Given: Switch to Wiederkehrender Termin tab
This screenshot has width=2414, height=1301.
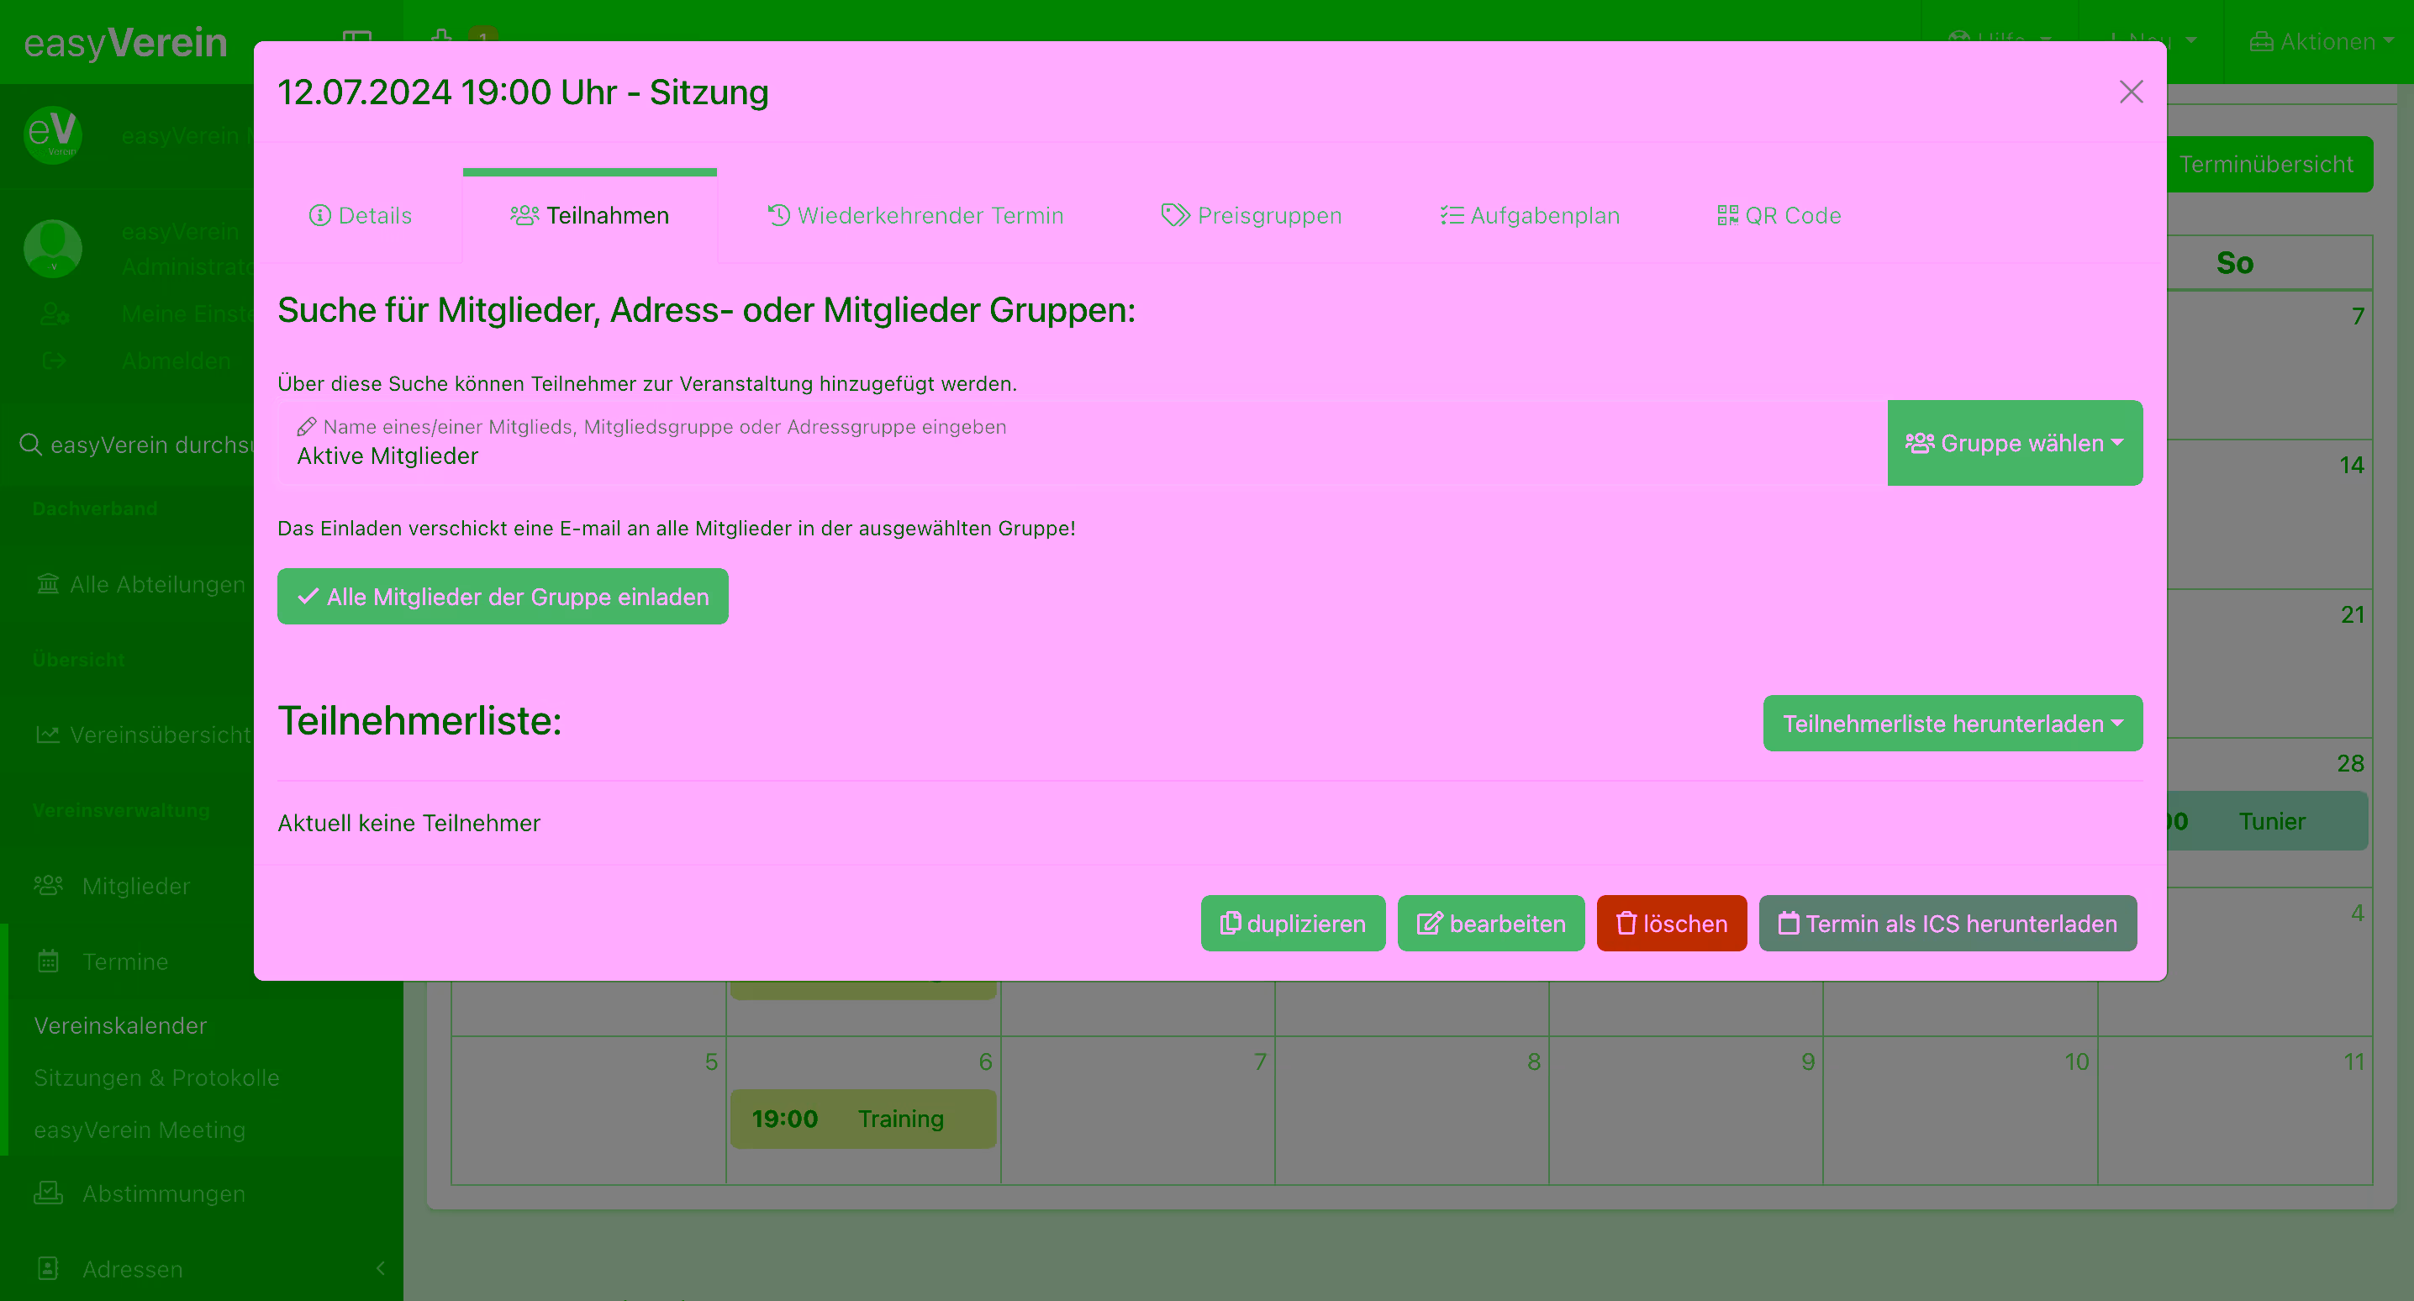Looking at the screenshot, I should point(915,216).
